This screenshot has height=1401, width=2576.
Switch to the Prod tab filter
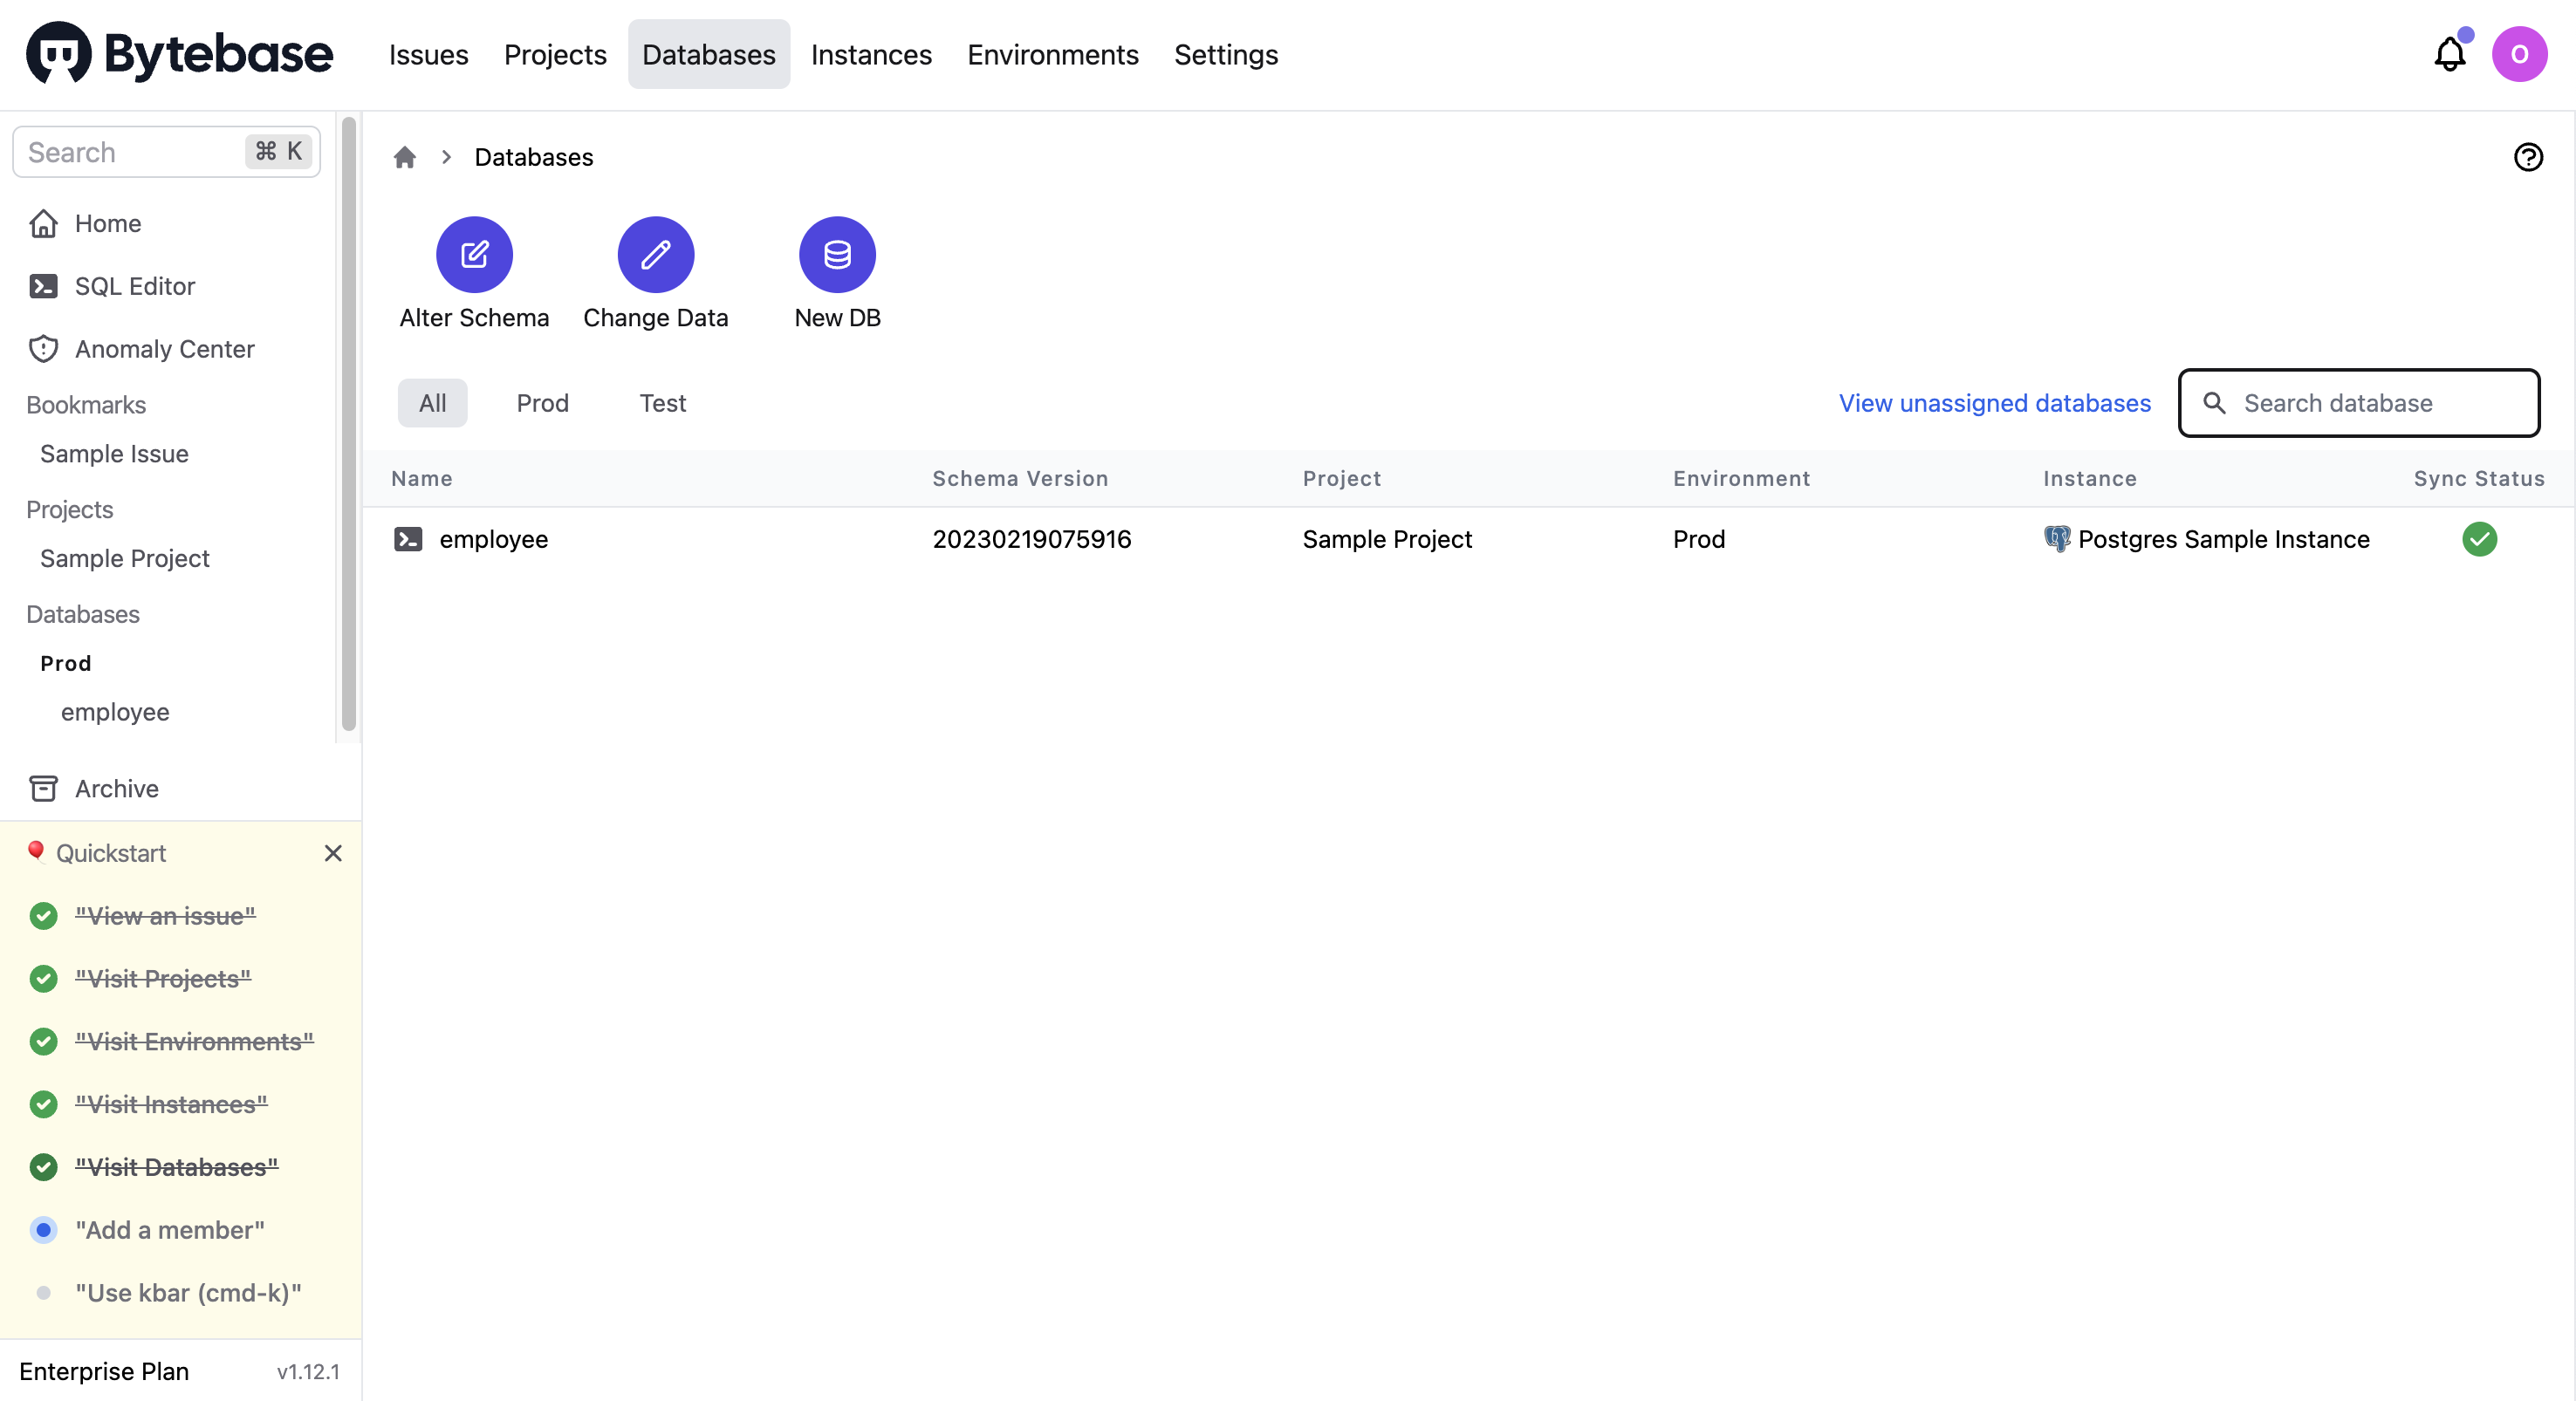(543, 403)
